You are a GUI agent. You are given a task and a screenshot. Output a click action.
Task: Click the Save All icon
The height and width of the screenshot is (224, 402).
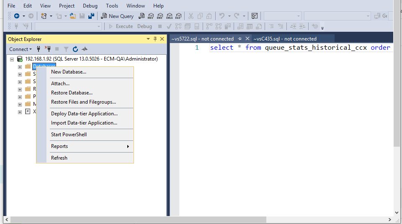[x=91, y=16]
